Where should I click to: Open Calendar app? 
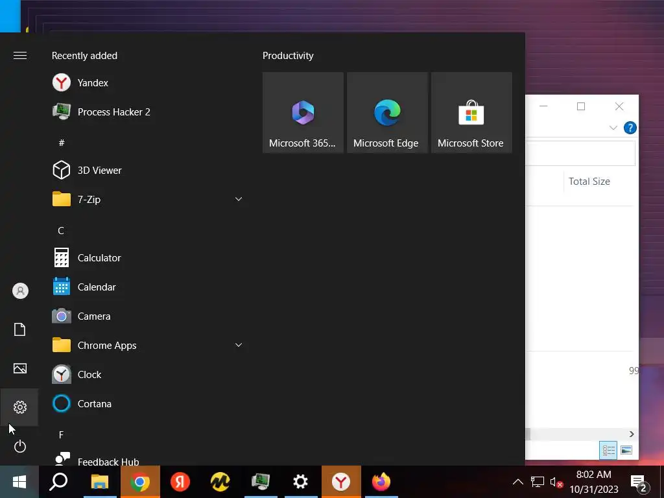pos(147,287)
